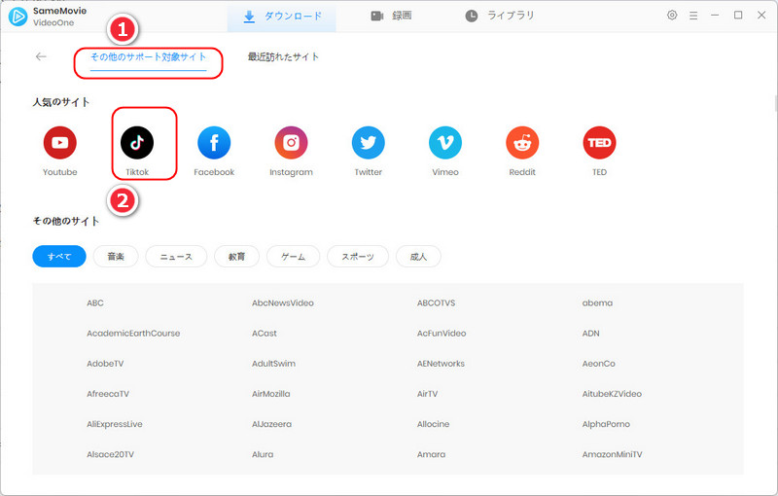778x496 pixels.
Task: Switch to the 録画 tab
Action: 391,17
